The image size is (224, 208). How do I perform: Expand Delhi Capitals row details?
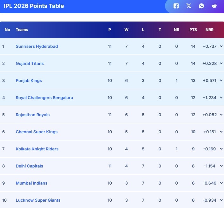[x=221, y=166]
